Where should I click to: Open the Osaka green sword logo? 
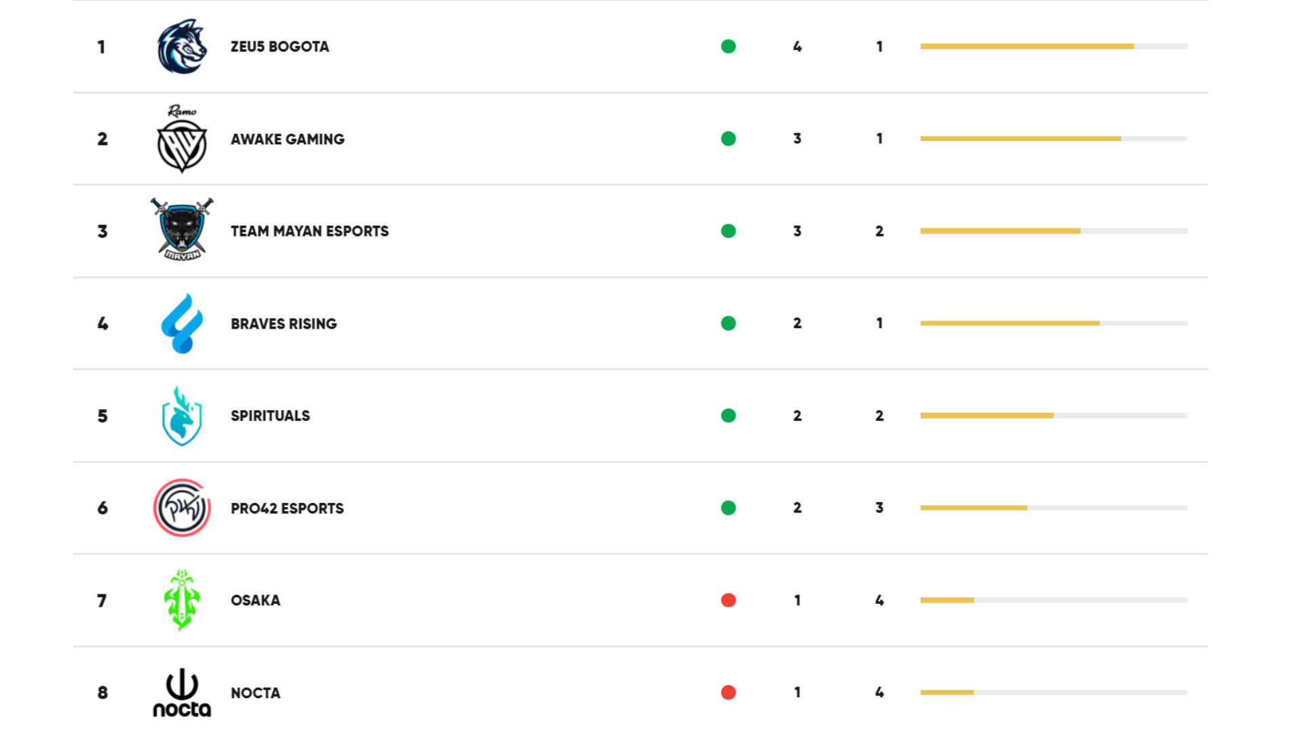tap(182, 600)
